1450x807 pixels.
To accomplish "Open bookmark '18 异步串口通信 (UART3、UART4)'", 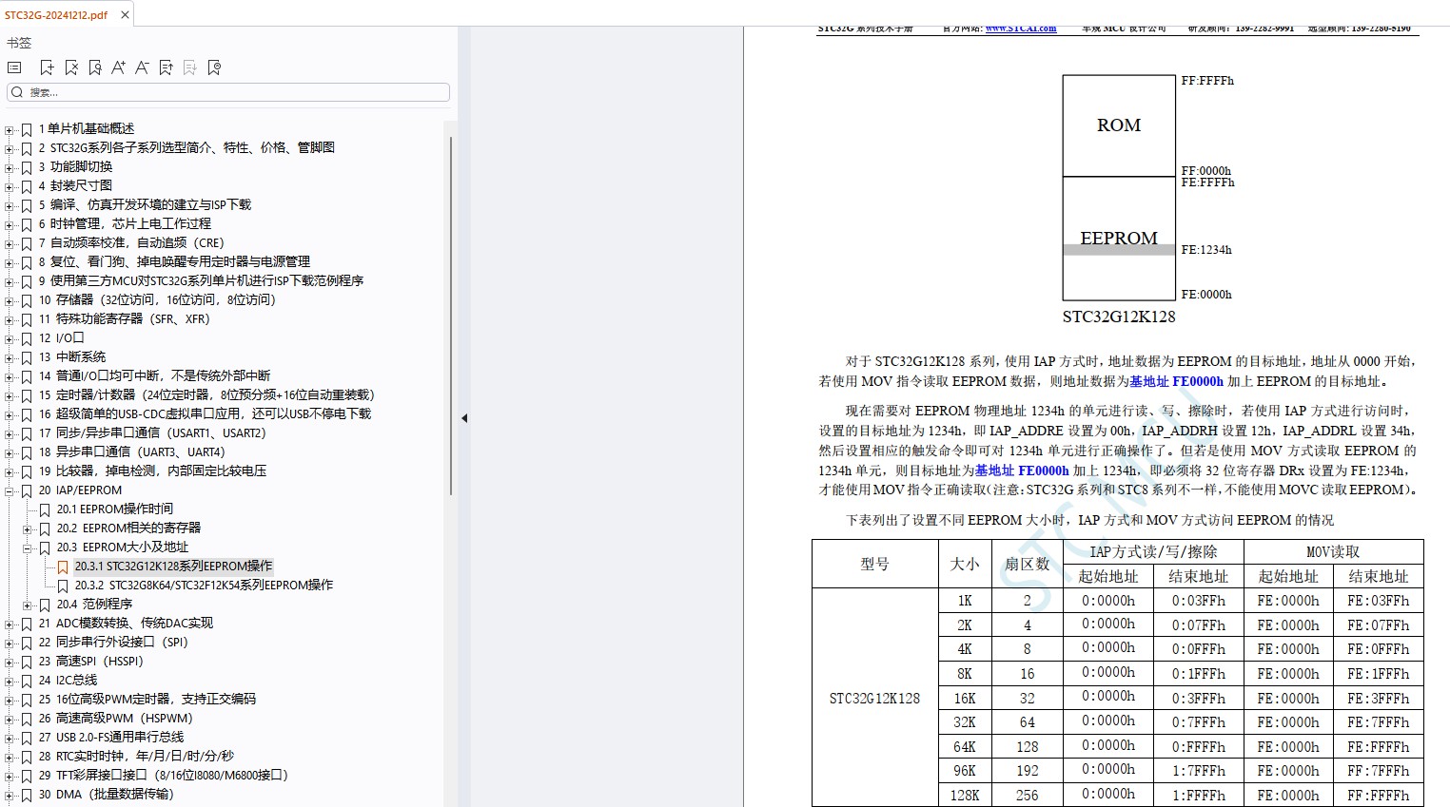I will click(131, 452).
